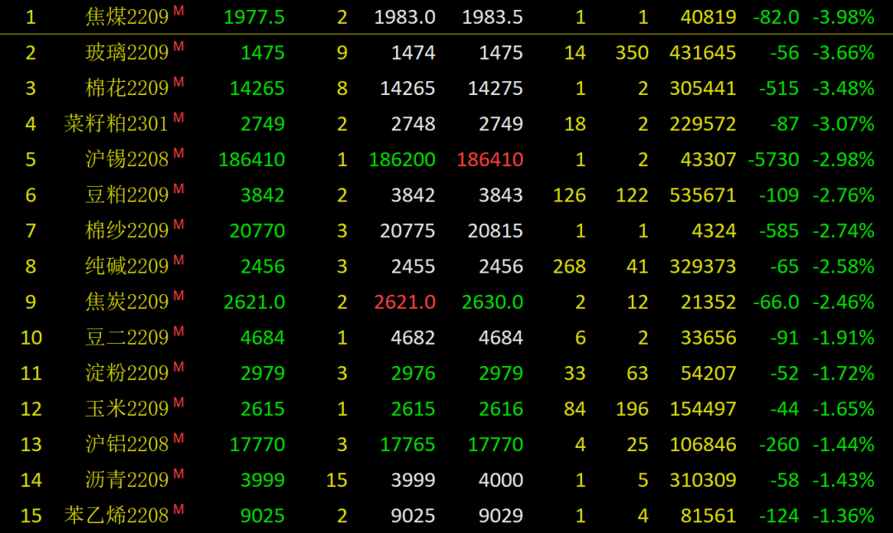Screen dimensions: 893x533
Task: Open the 棉花2209 contract
Action: pyautogui.click(x=127, y=88)
